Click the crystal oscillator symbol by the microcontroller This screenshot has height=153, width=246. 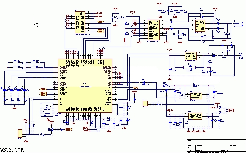(x=47, y=108)
